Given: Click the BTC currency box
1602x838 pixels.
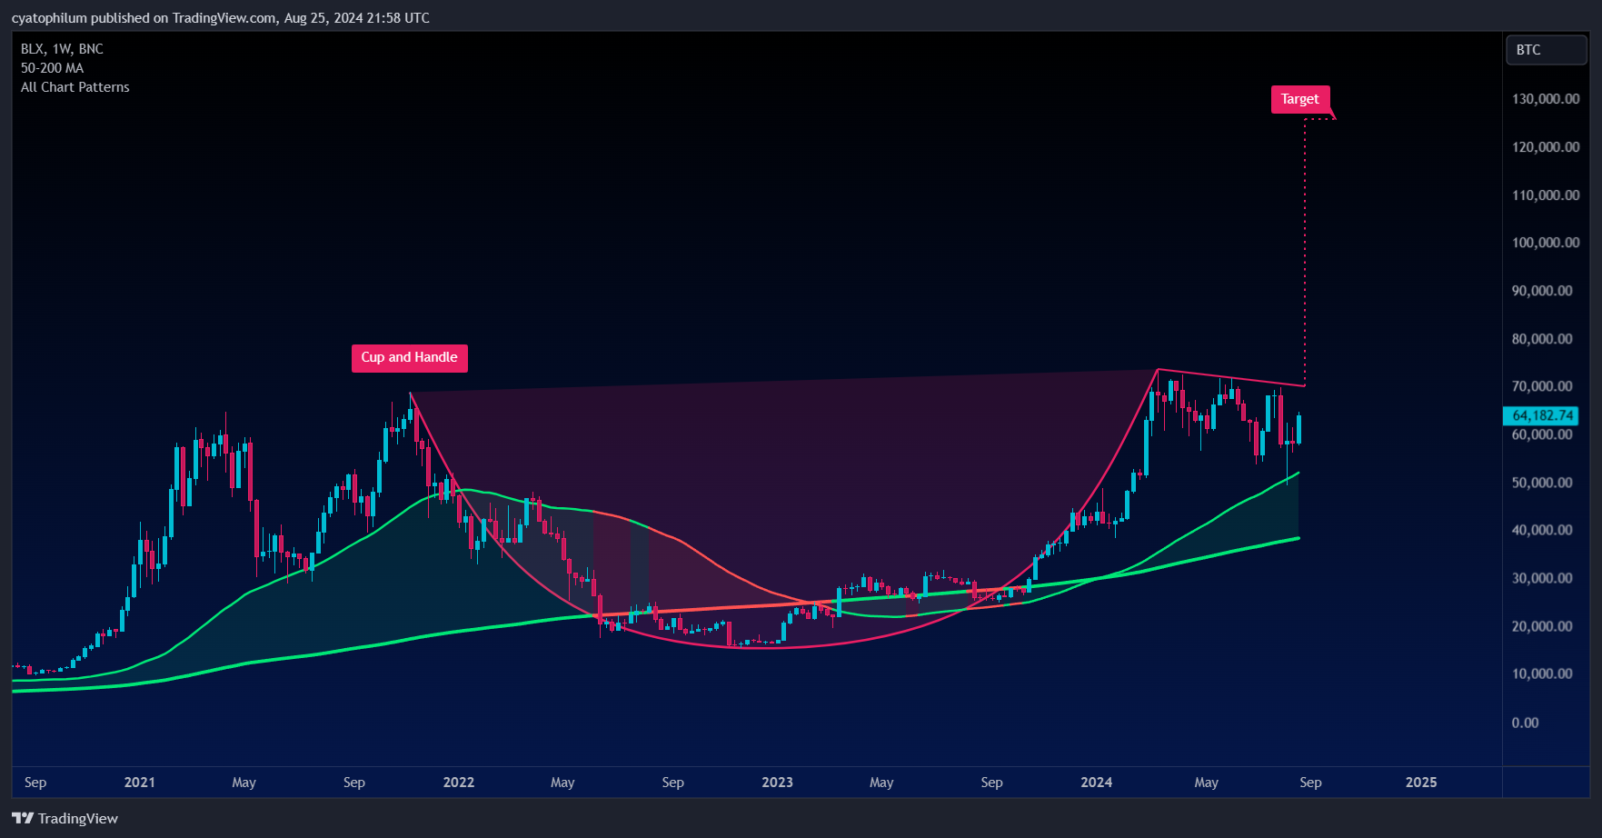Looking at the screenshot, I should click(1546, 50).
